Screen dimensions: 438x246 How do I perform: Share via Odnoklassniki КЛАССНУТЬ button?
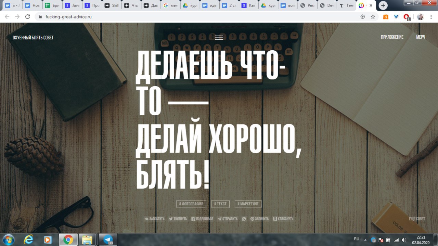[283, 219]
